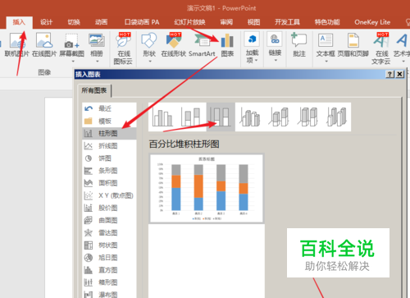Image resolution: width=410 pixels, height=298 pixels.
Task: Choose 瀑布图 waterfall chart category
Action: (x=109, y=294)
